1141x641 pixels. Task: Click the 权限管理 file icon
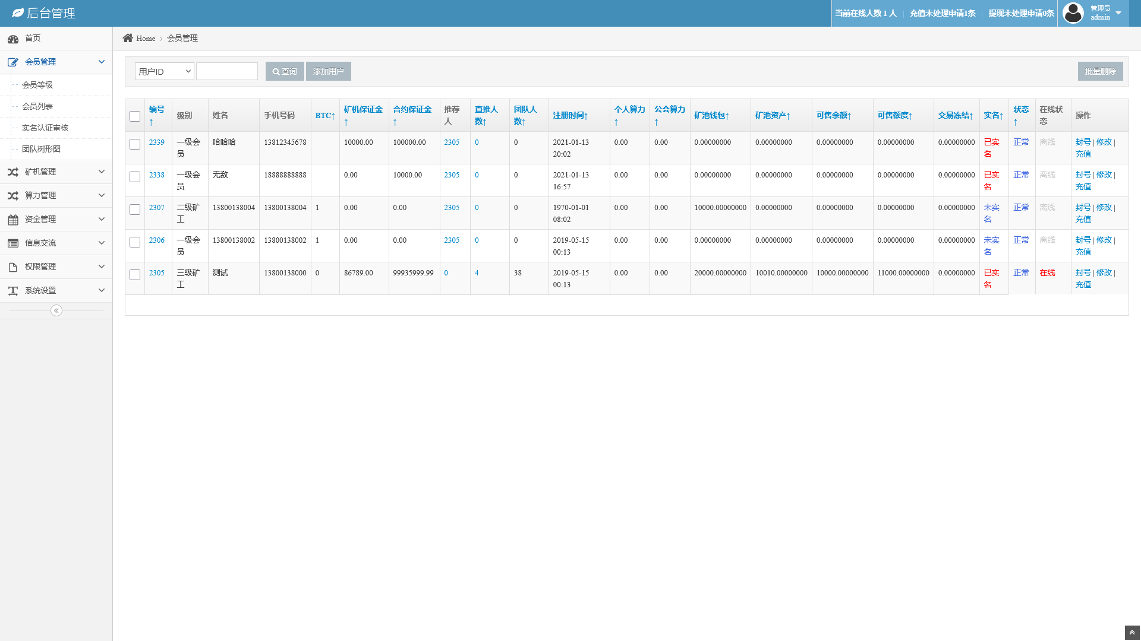pos(13,267)
